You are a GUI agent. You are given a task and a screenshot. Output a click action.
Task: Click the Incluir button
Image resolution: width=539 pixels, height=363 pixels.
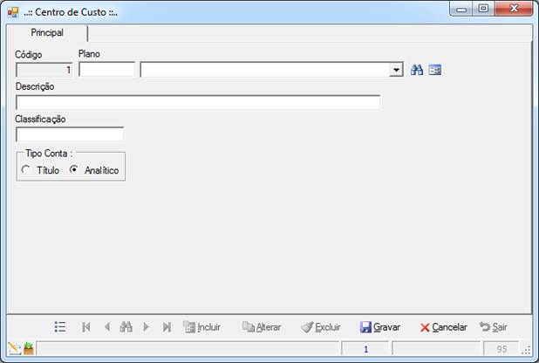(x=201, y=327)
